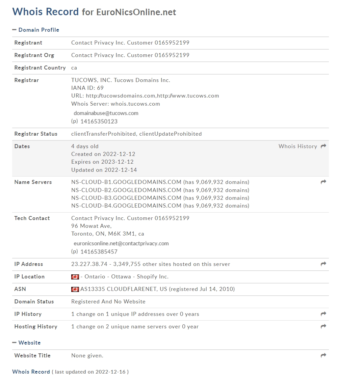337x378 pixels.
Task: Click the 4 days old text
Action: [x=85, y=146]
